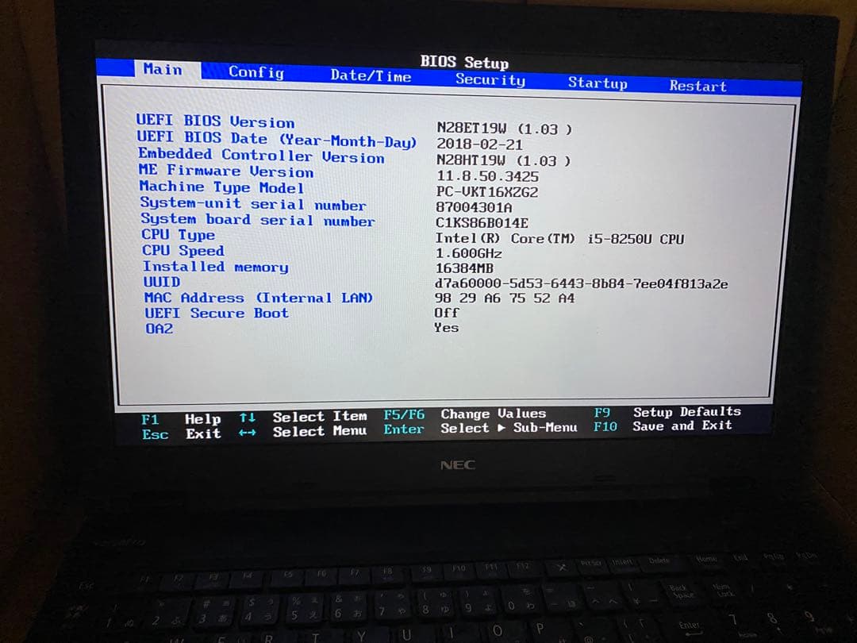This screenshot has width=857, height=643.
Task: Select the Main tab
Action: (x=163, y=70)
